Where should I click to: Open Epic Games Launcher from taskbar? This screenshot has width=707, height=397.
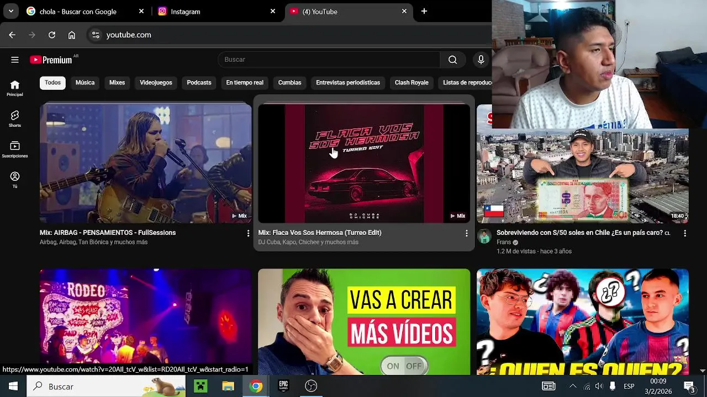(283, 386)
